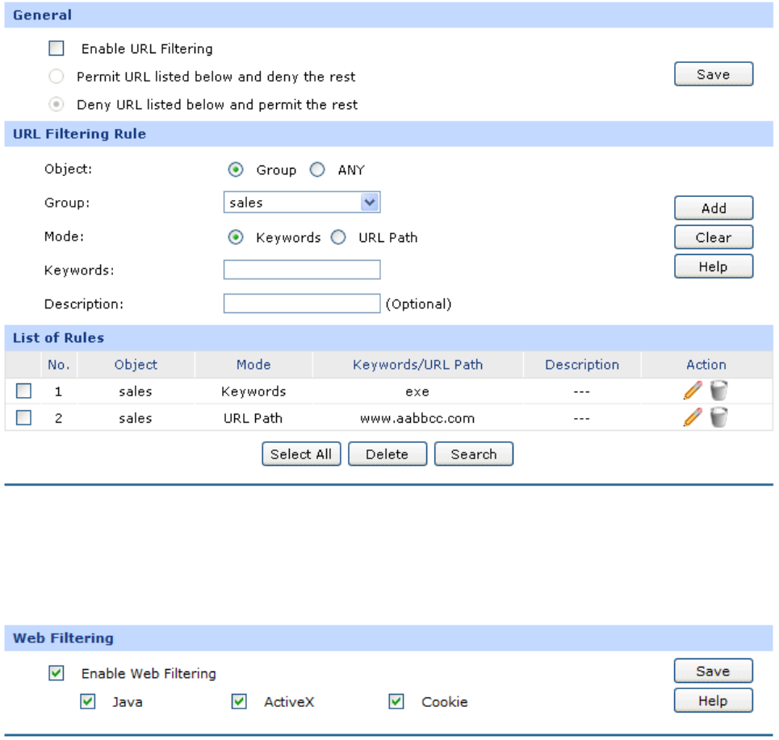Image resolution: width=779 pixels, height=740 pixels.
Task: Clear the URL filtering rule fields
Action: point(714,237)
